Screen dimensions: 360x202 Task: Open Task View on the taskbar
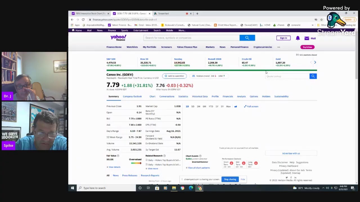pos(148,188)
